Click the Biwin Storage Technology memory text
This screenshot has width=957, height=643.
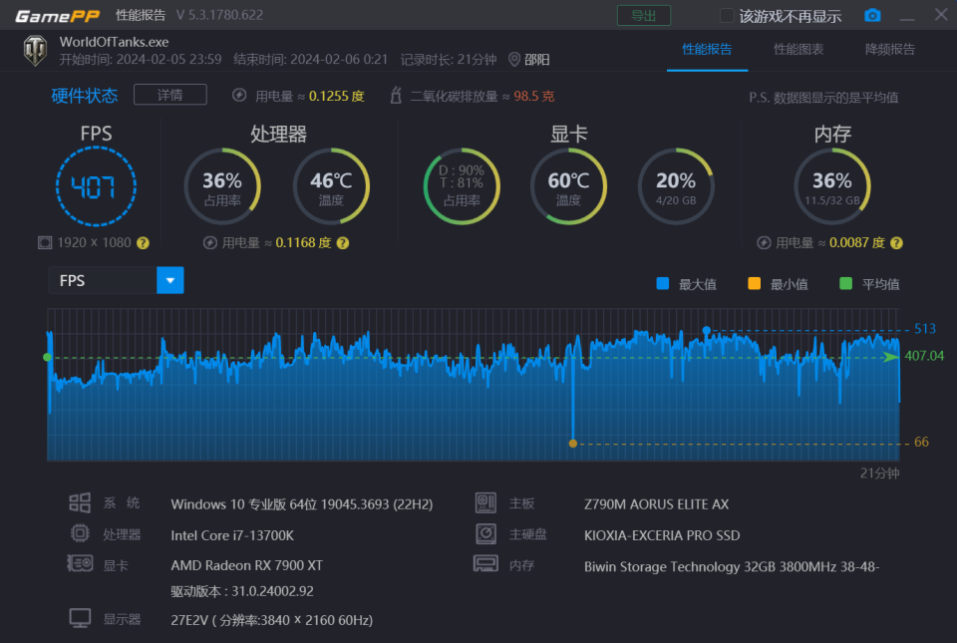click(x=732, y=567)
